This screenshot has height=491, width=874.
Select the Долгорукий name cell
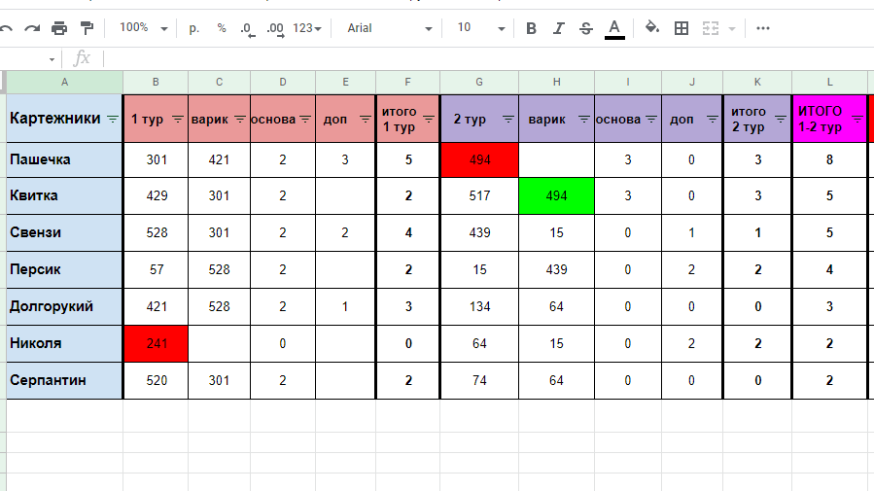coord(65,306)
